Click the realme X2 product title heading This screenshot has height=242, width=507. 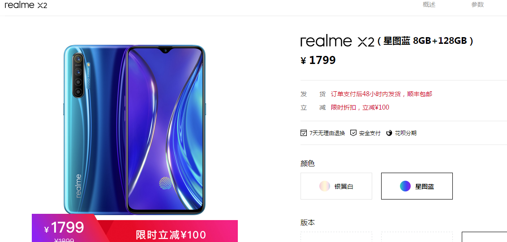[387, 41]
